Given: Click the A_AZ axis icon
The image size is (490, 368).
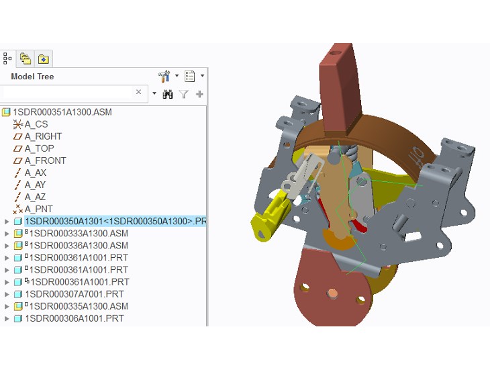Looking at the screenshot, I should [x=18, y=197].
